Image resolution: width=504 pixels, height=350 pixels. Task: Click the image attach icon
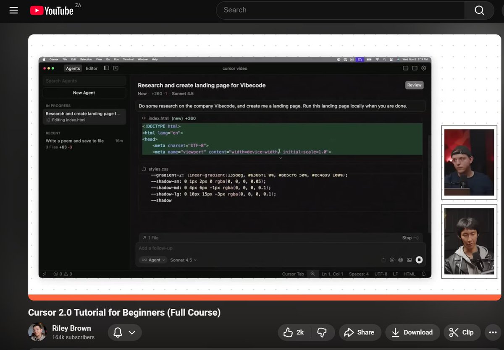click(409, 260)
